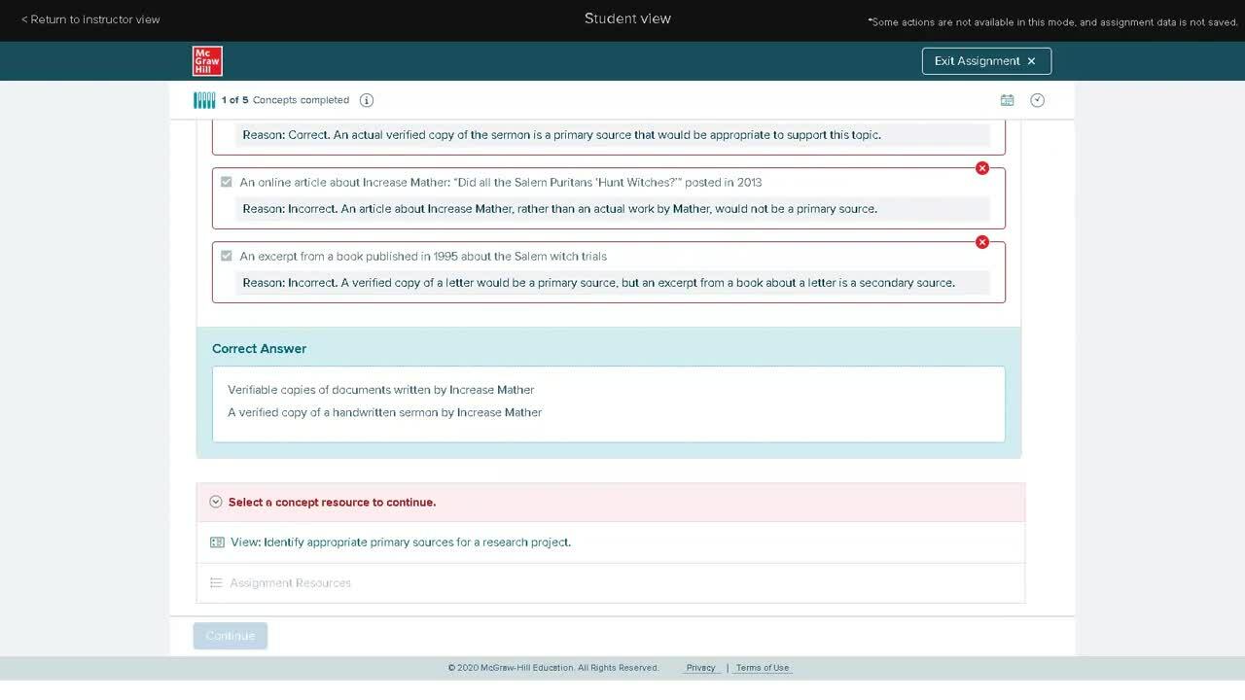This screenshot has width=1245, height=700.
Task: Click the Assignment Resources list icon
Action: [x=217, y=583]
